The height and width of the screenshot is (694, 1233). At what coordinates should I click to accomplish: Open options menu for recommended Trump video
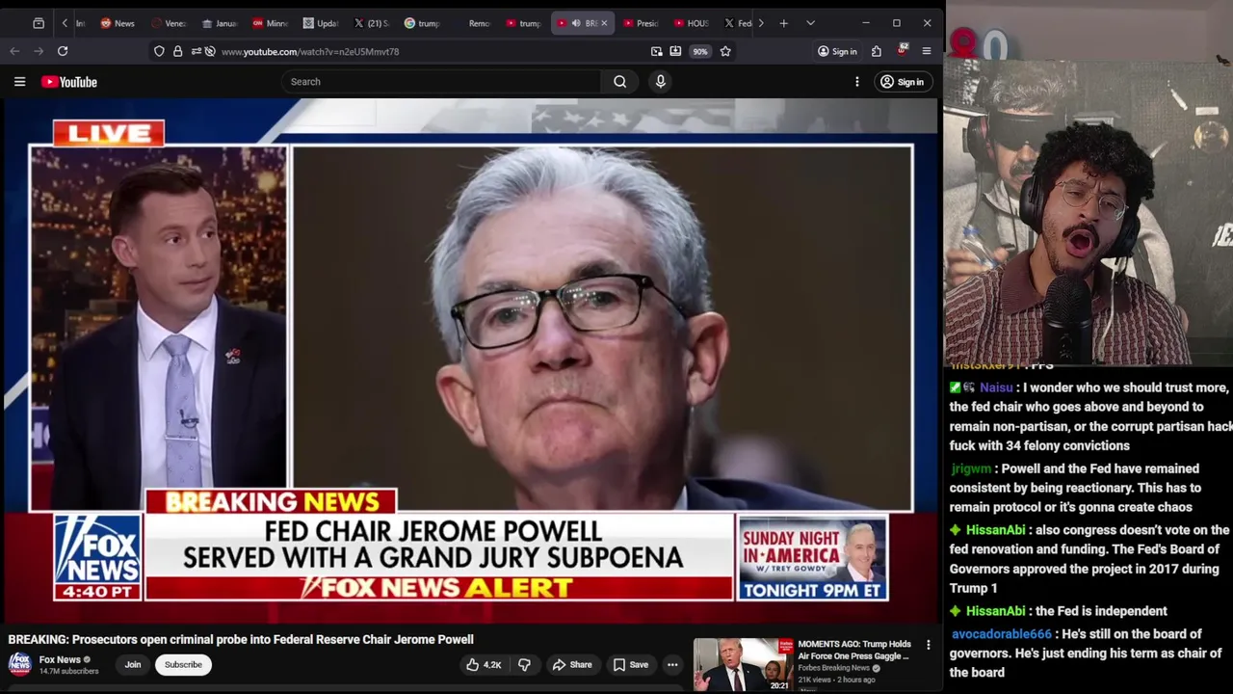coord(929,645)
